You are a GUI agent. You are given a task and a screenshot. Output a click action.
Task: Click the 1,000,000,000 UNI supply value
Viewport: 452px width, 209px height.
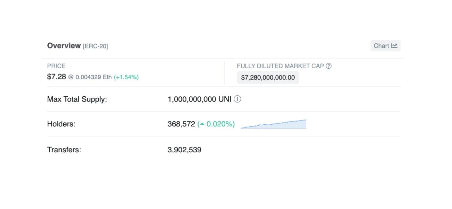199,99
